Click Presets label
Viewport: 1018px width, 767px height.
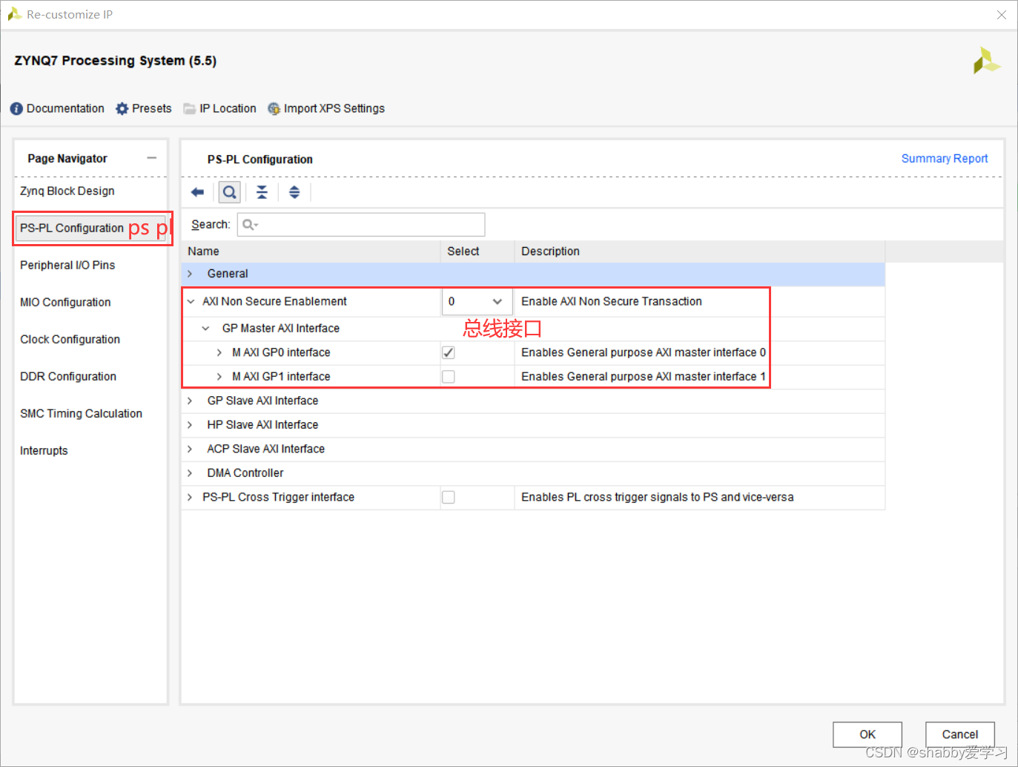(x=152, y=108)
